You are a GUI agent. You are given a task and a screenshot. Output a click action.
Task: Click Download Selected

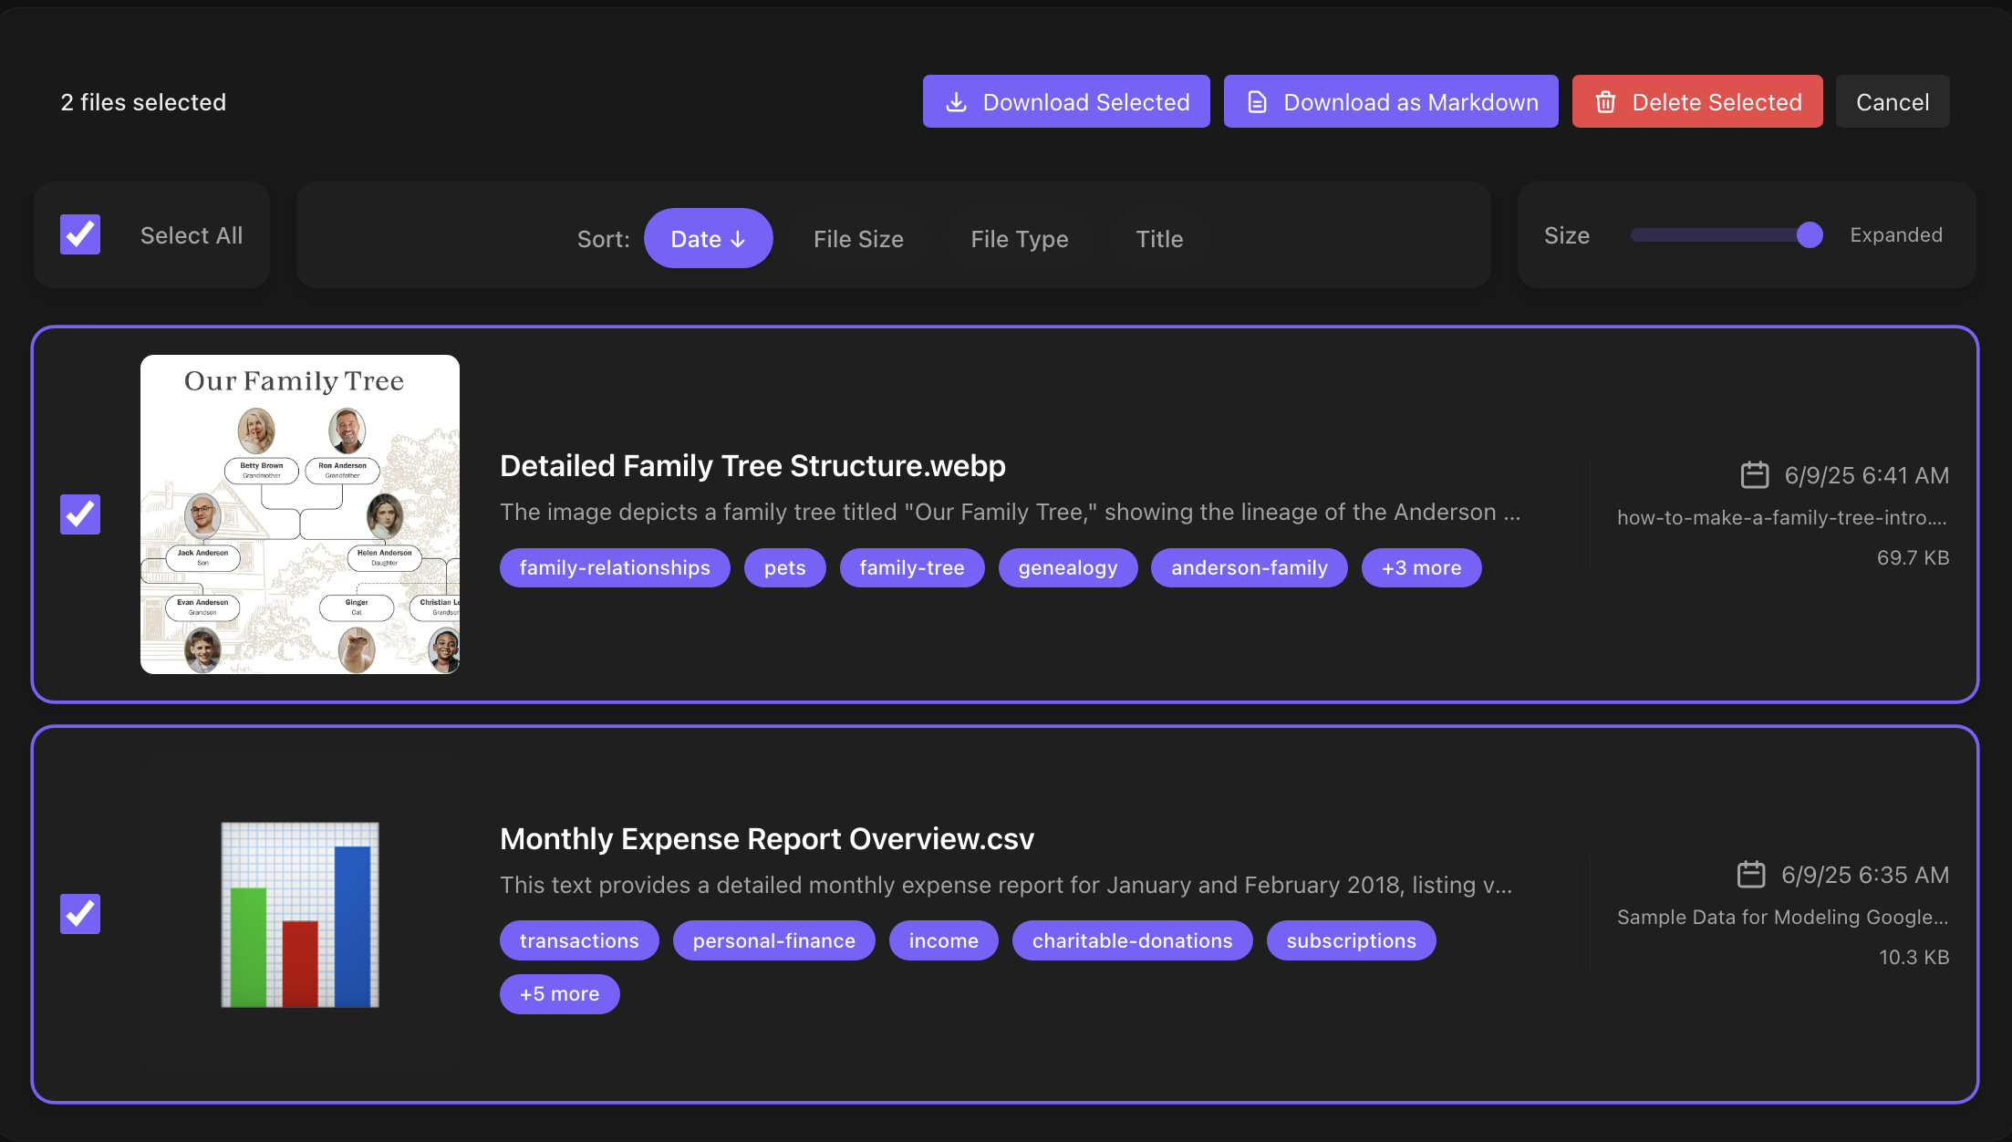coord(1065,101)
